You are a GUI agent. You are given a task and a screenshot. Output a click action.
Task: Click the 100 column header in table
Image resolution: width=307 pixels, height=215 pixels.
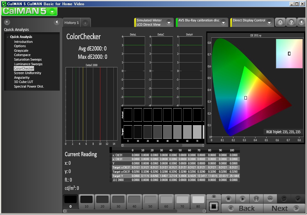tap(232, 150)
